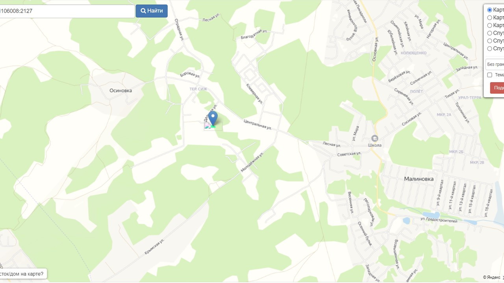Select the first Спутник radio option
The height and width of the screenshot is (283, 504).
(490, 33)
